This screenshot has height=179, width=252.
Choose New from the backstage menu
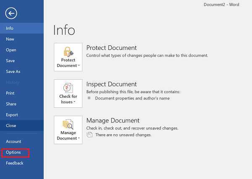22,39
